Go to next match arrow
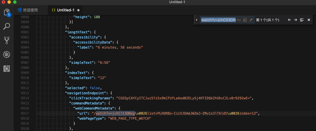This screenshot has width=316, height=131. pos(296,20)
